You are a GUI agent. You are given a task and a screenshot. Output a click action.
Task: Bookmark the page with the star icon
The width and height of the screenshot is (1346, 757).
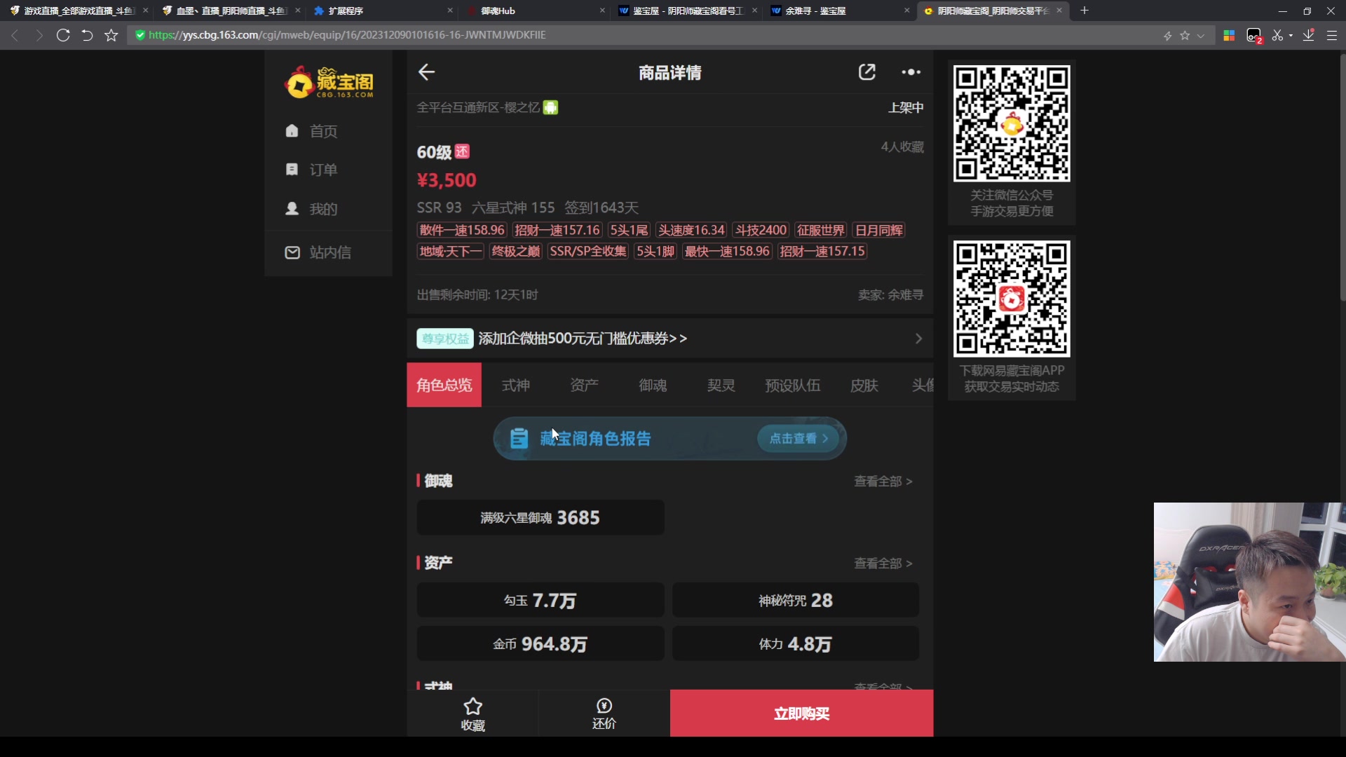(111, 35)
